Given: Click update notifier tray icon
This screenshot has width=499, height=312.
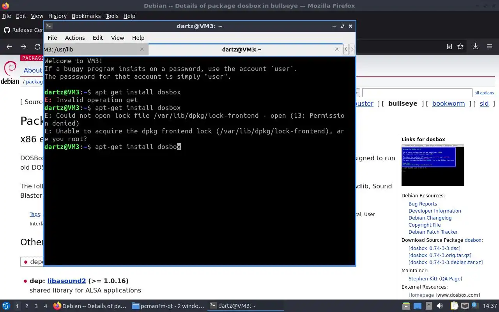Looking at the screenshot, I should (476, 306).
